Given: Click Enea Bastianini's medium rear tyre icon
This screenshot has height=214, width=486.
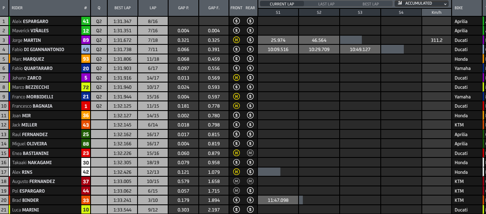Looking at the screenshot, I should point(250,153).
